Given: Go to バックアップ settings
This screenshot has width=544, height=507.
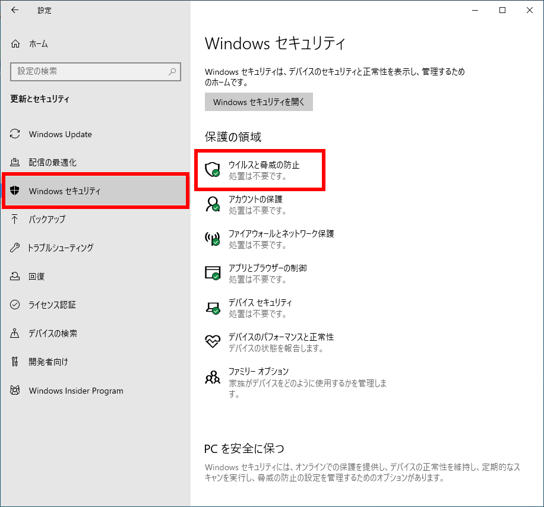Looking at the screenshot, I should pos(96,219).
